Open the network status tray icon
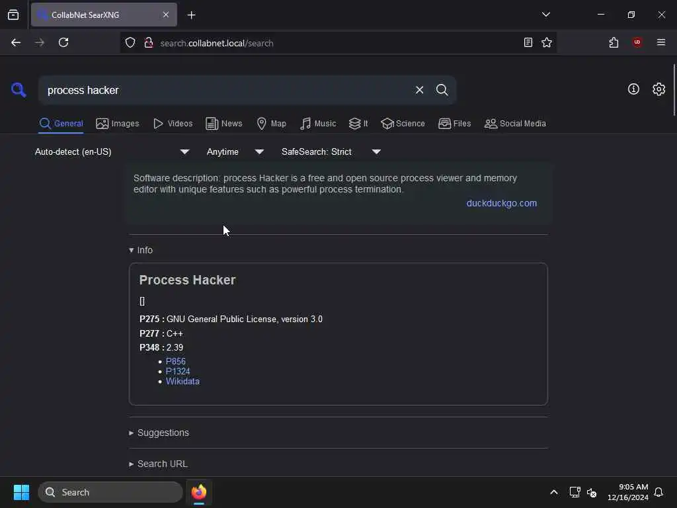Screen dimensions: 677x508 (575, 492)
